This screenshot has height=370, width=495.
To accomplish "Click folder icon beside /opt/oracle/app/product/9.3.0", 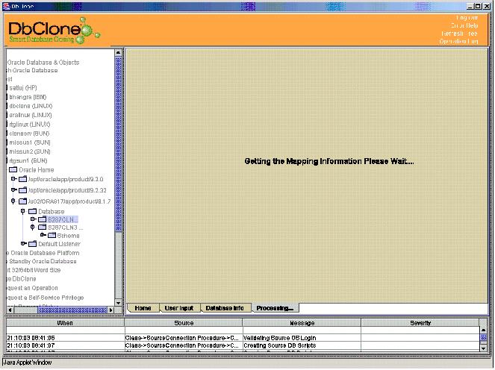I will point(22,179).
